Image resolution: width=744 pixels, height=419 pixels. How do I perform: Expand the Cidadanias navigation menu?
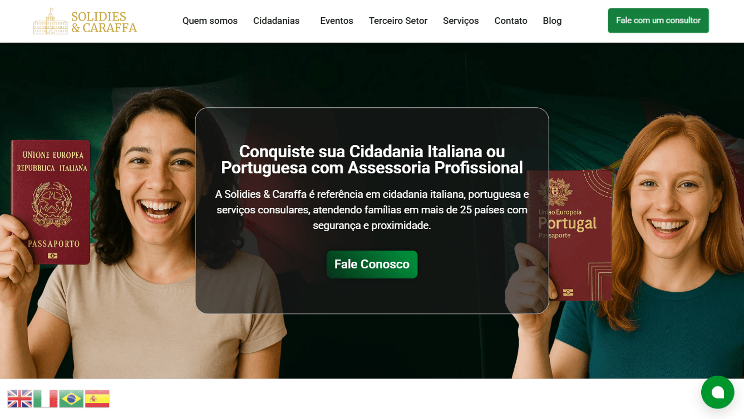277,21
